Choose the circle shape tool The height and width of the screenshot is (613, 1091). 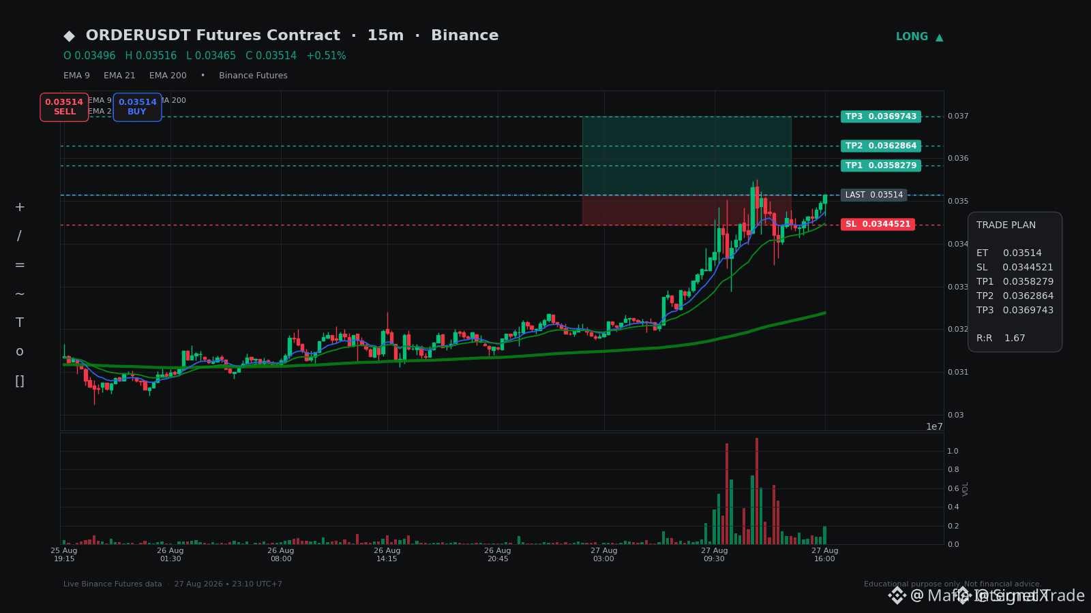point(20,352)
